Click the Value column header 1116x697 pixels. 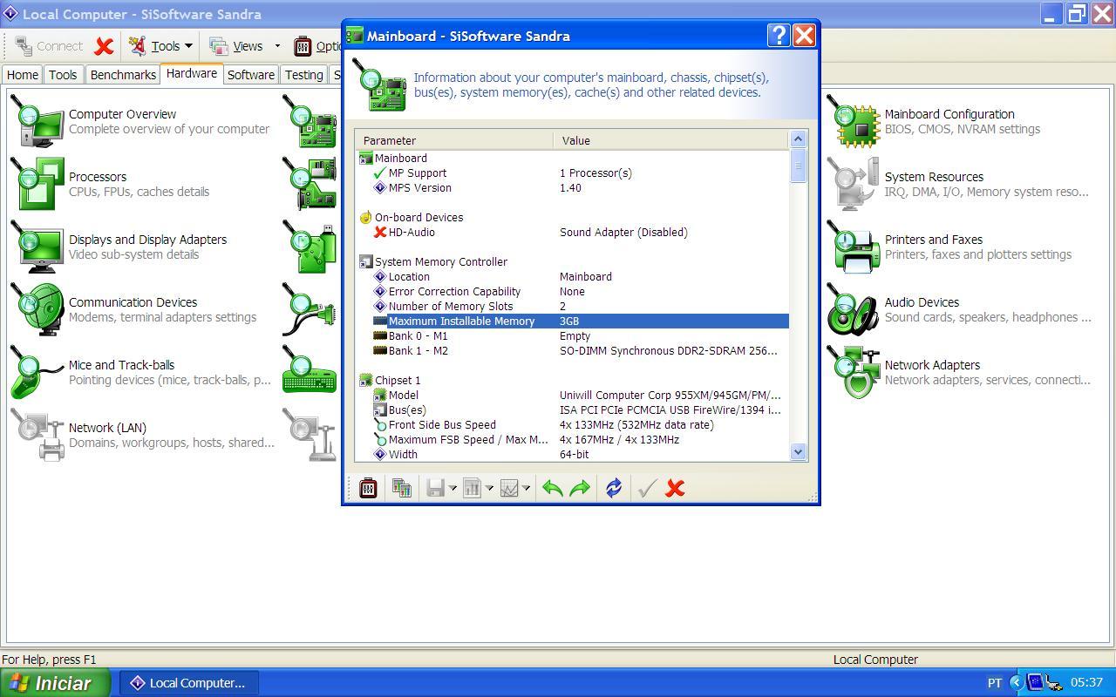[670, 140]
